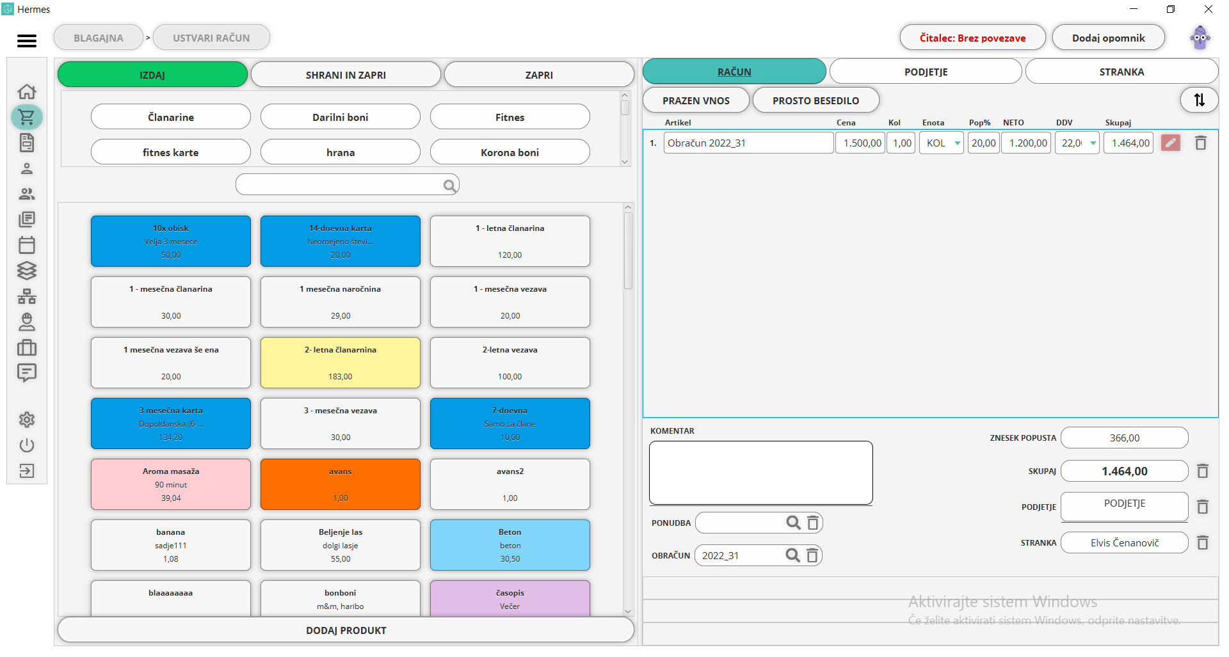The width and height of the screenshot is (1229, 657).
Task: Expand category list with down arrow
Action: click(625, 162)
